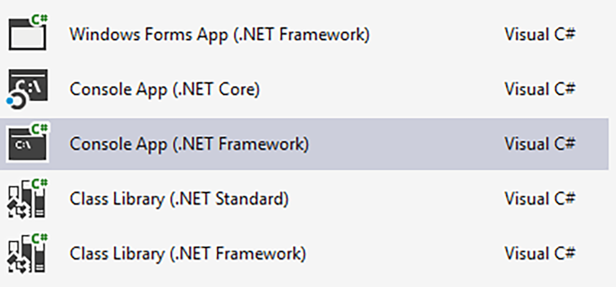Select Console App (.NET Framework) template name
Image resolution: width=616 pixels, height=287 pixels.
(189, 144)
